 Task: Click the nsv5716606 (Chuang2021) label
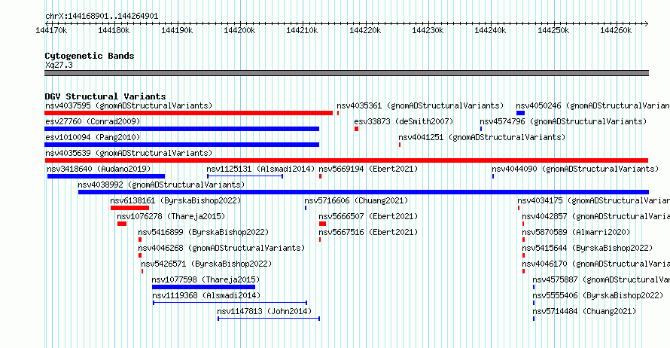pyautogui.click(x=356, y=200)
